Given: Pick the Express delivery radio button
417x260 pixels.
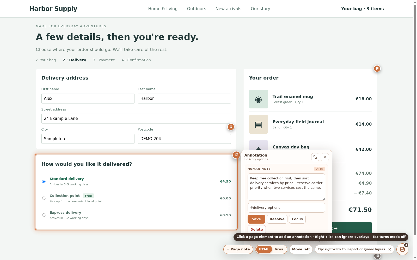Looking at the screenshot, I should [x=44, y=215].
